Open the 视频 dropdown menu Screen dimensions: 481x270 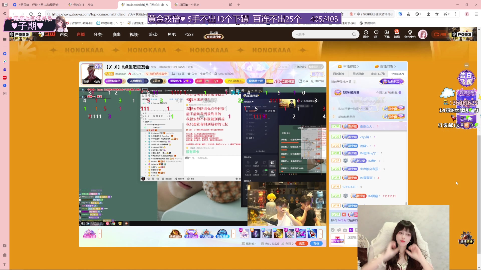pyautogui.click(x=135, y=34)
